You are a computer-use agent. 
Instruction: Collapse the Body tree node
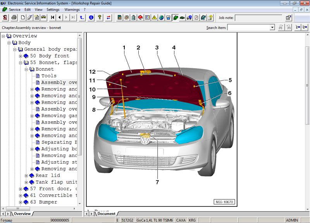pos(9,43)
